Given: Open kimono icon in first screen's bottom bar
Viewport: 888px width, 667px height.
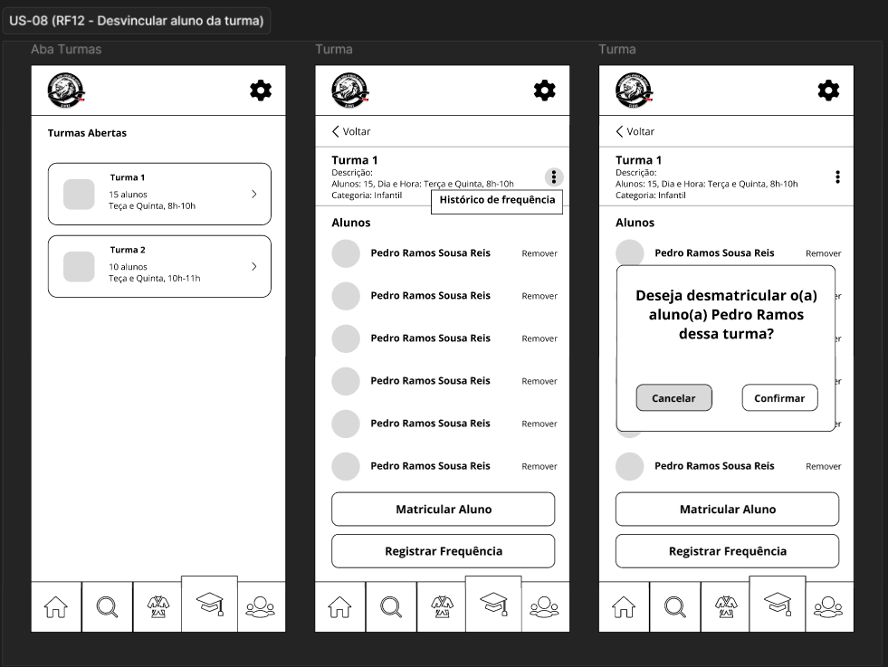Looking at the screenshot, I should tap(158, 607).
